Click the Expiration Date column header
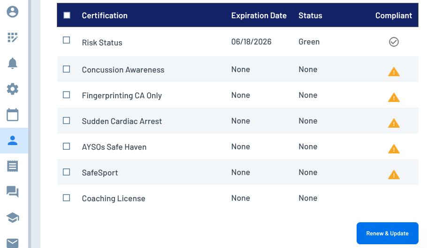The image size is (427, 248). pyautogui.click(x=259, y=15)
